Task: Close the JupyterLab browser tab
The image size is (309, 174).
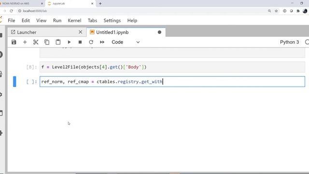Action: (92, 3)
